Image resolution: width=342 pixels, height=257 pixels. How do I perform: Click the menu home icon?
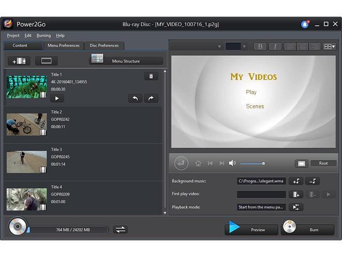tap(198, 163)
